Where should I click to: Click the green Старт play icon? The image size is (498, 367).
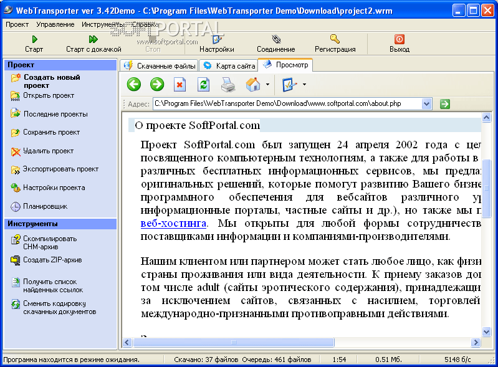(35, 39)
